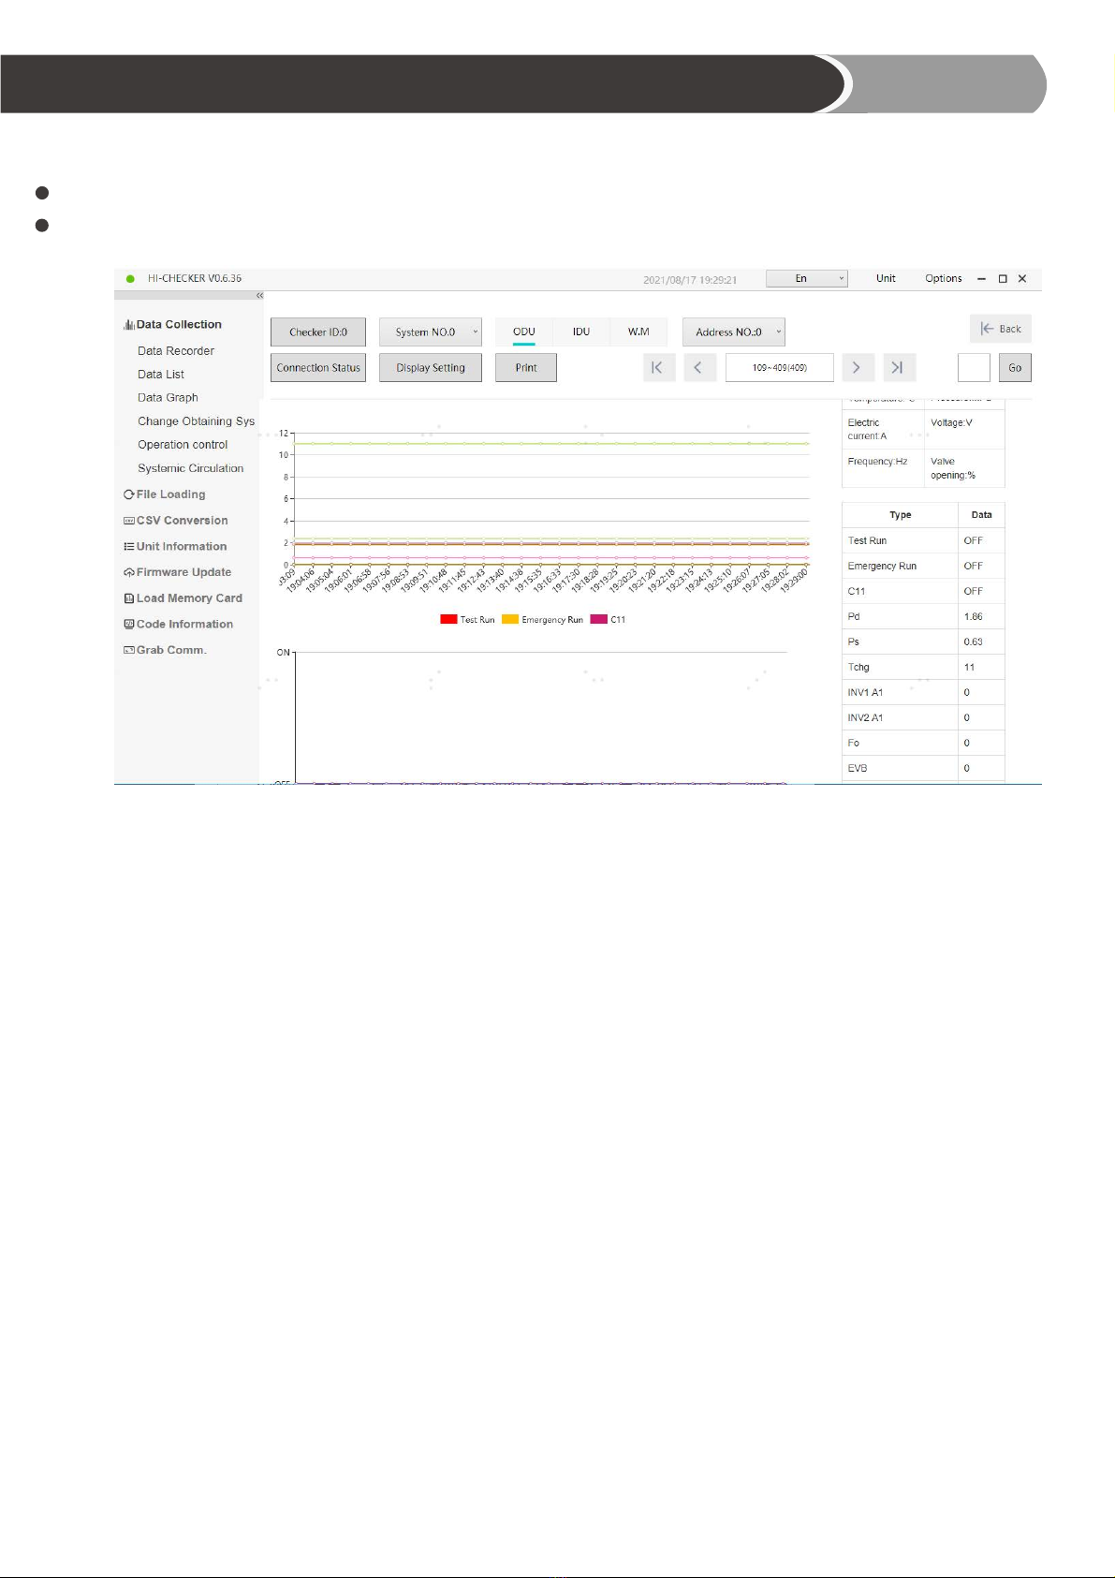Click the record range field 109~409(409)
This screenshot has height=1578, width=1115.
[780, 368]
